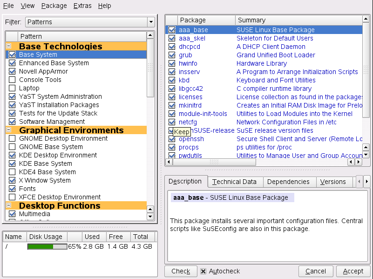Screen dimensions: 373x279
Task: Sort packages by Summary column header
Action: 299,20
